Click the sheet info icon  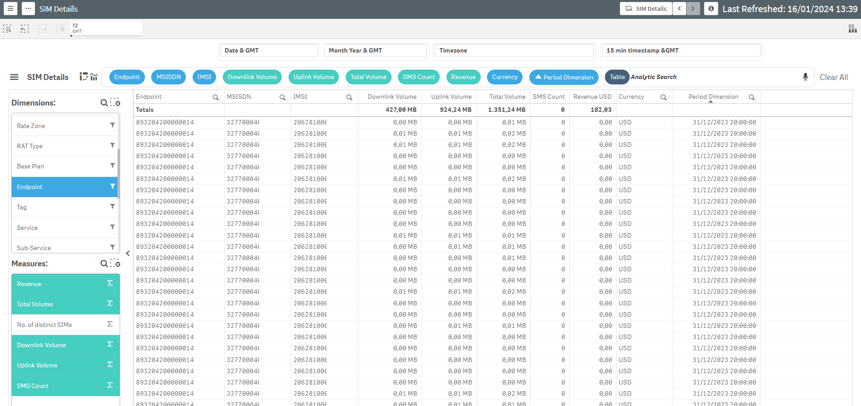(x=711, y=9)
